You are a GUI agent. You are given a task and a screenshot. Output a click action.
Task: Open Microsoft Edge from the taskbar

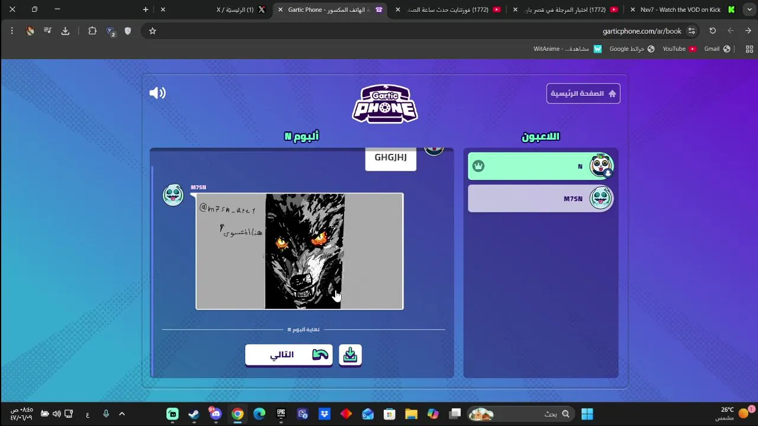(x=259, y=414)
